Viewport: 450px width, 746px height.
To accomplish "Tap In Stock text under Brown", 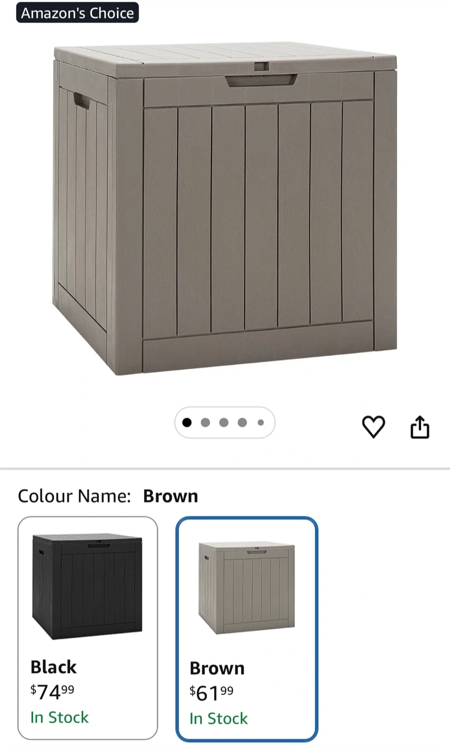I will click(x=218, y=719).
